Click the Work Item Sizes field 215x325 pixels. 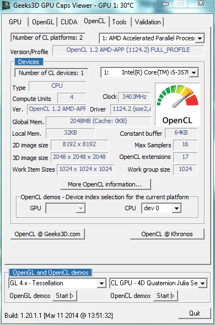click(x=85, y=169)
